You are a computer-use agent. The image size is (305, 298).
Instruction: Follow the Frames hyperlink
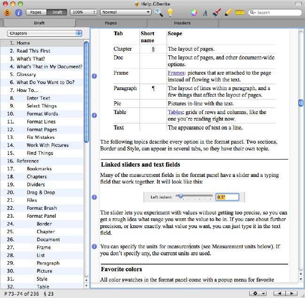[176, 73]
